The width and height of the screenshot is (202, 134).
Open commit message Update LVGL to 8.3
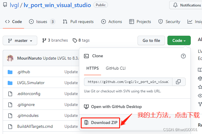(x=61, y=58)
